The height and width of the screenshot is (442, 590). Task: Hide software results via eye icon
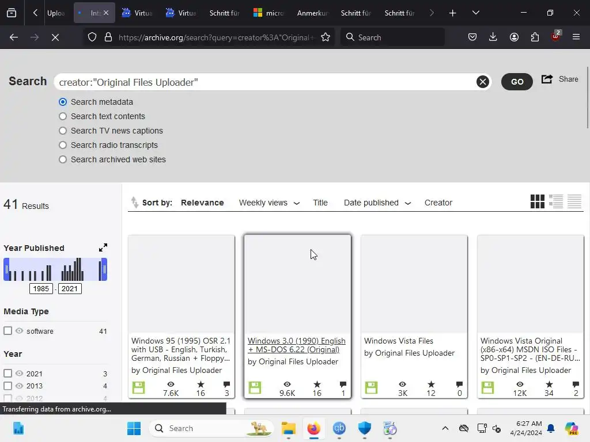click(19, 331)
